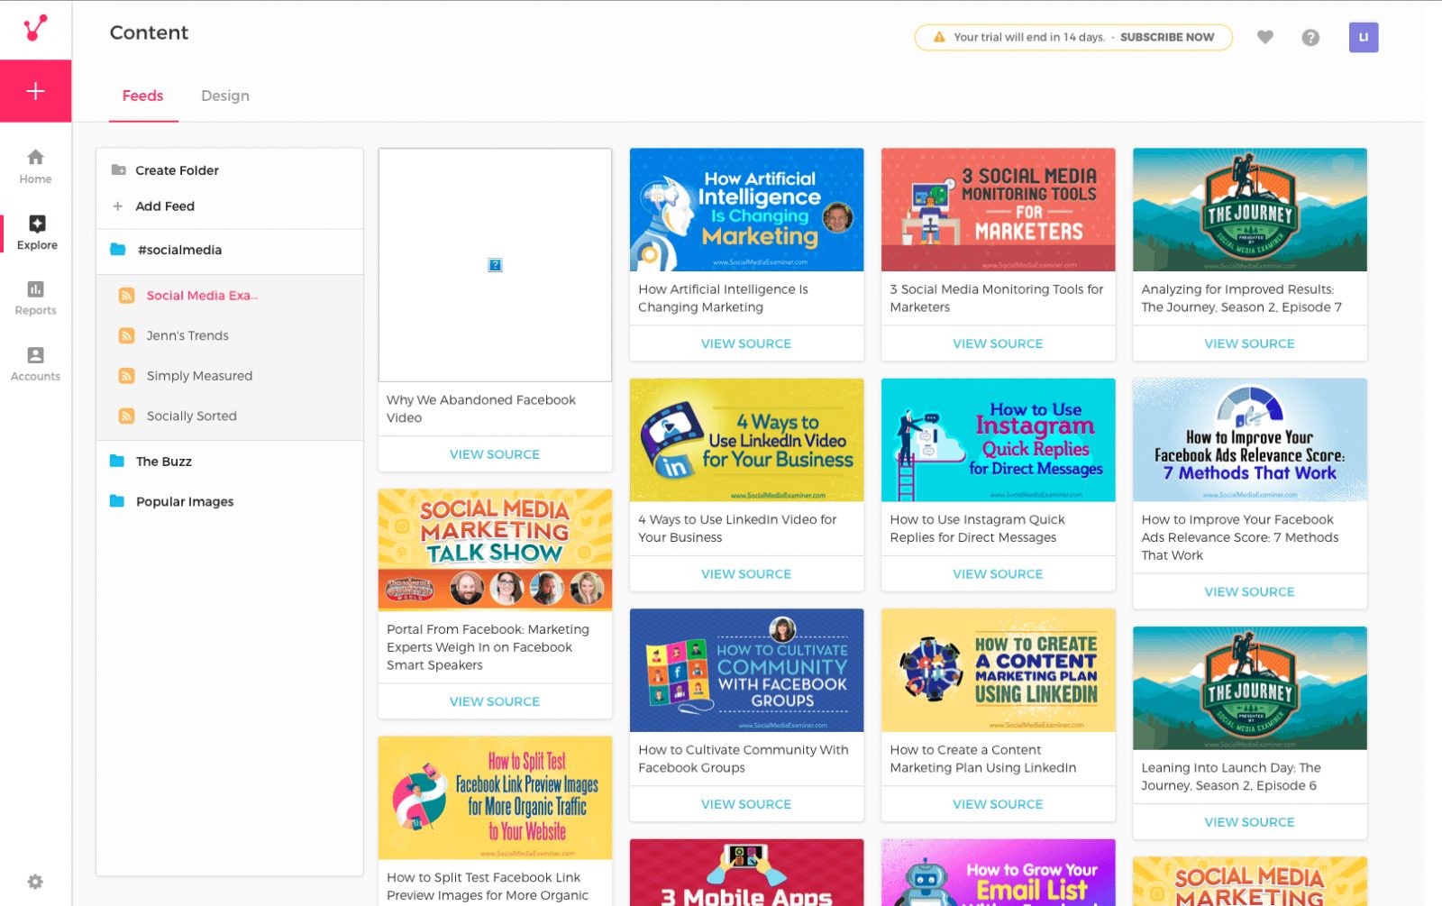Click the pink plus compose button
The height and width of the screenshot is (906, 1442).
[35, 91]
